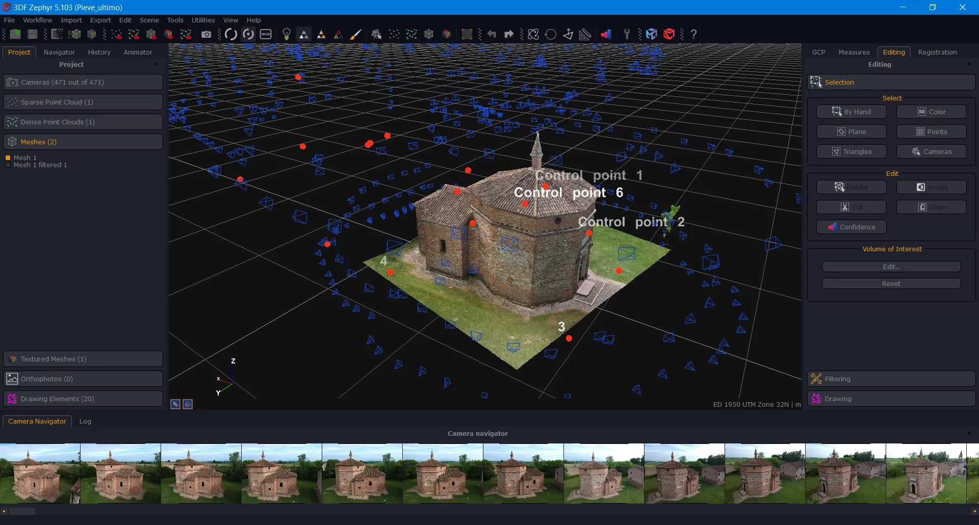Image resolution: width=979 pixels, height=525 pixels.
Task: Expand the Sparse Point Cloud (1) section
Action: (83, 102)
